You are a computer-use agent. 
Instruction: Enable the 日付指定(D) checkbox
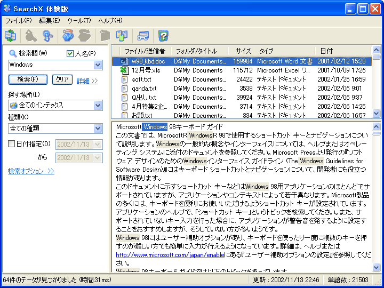(x=12, y=144)
